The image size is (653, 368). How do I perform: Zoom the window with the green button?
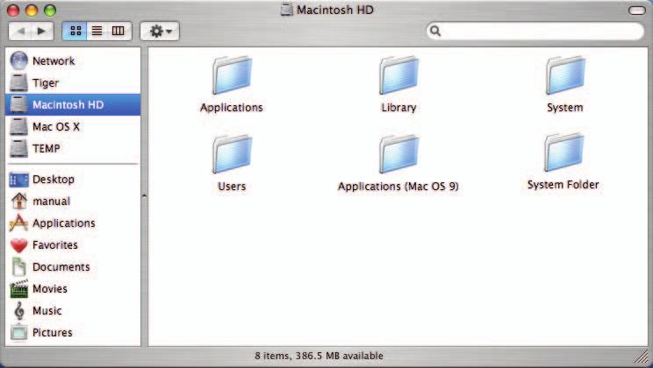[x=50, y=10]
